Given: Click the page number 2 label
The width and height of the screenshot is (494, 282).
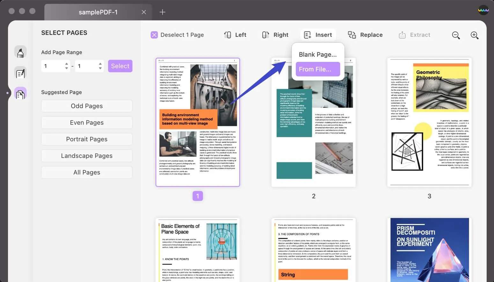Looking at the screenshot, I should point(313,196).
